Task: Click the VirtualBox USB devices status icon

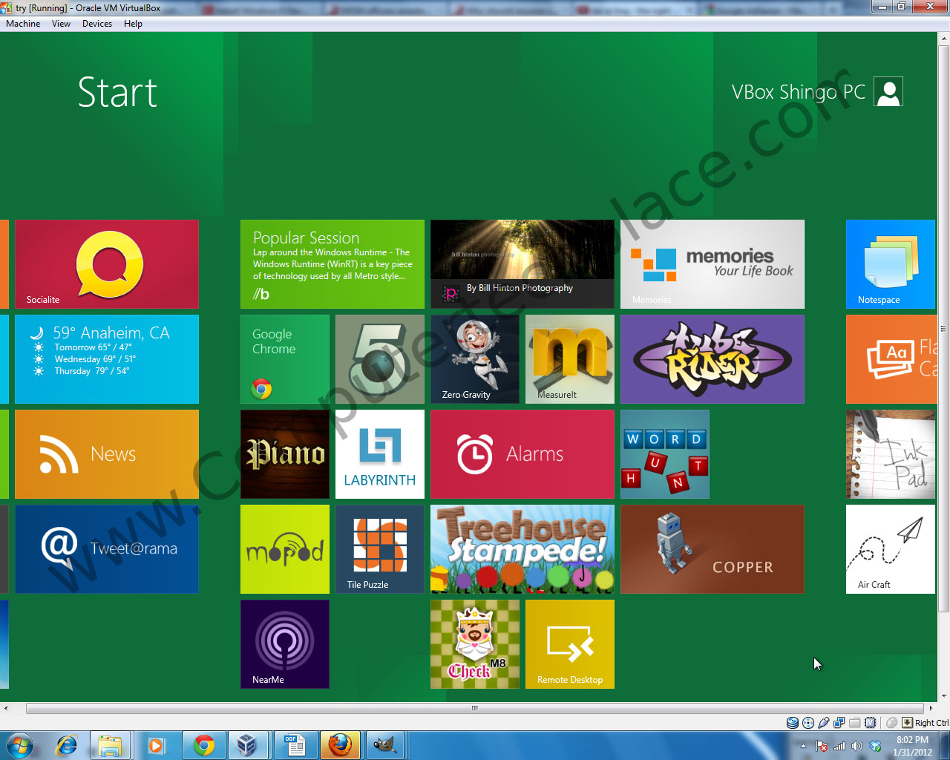Action: [x=824, y=723]
